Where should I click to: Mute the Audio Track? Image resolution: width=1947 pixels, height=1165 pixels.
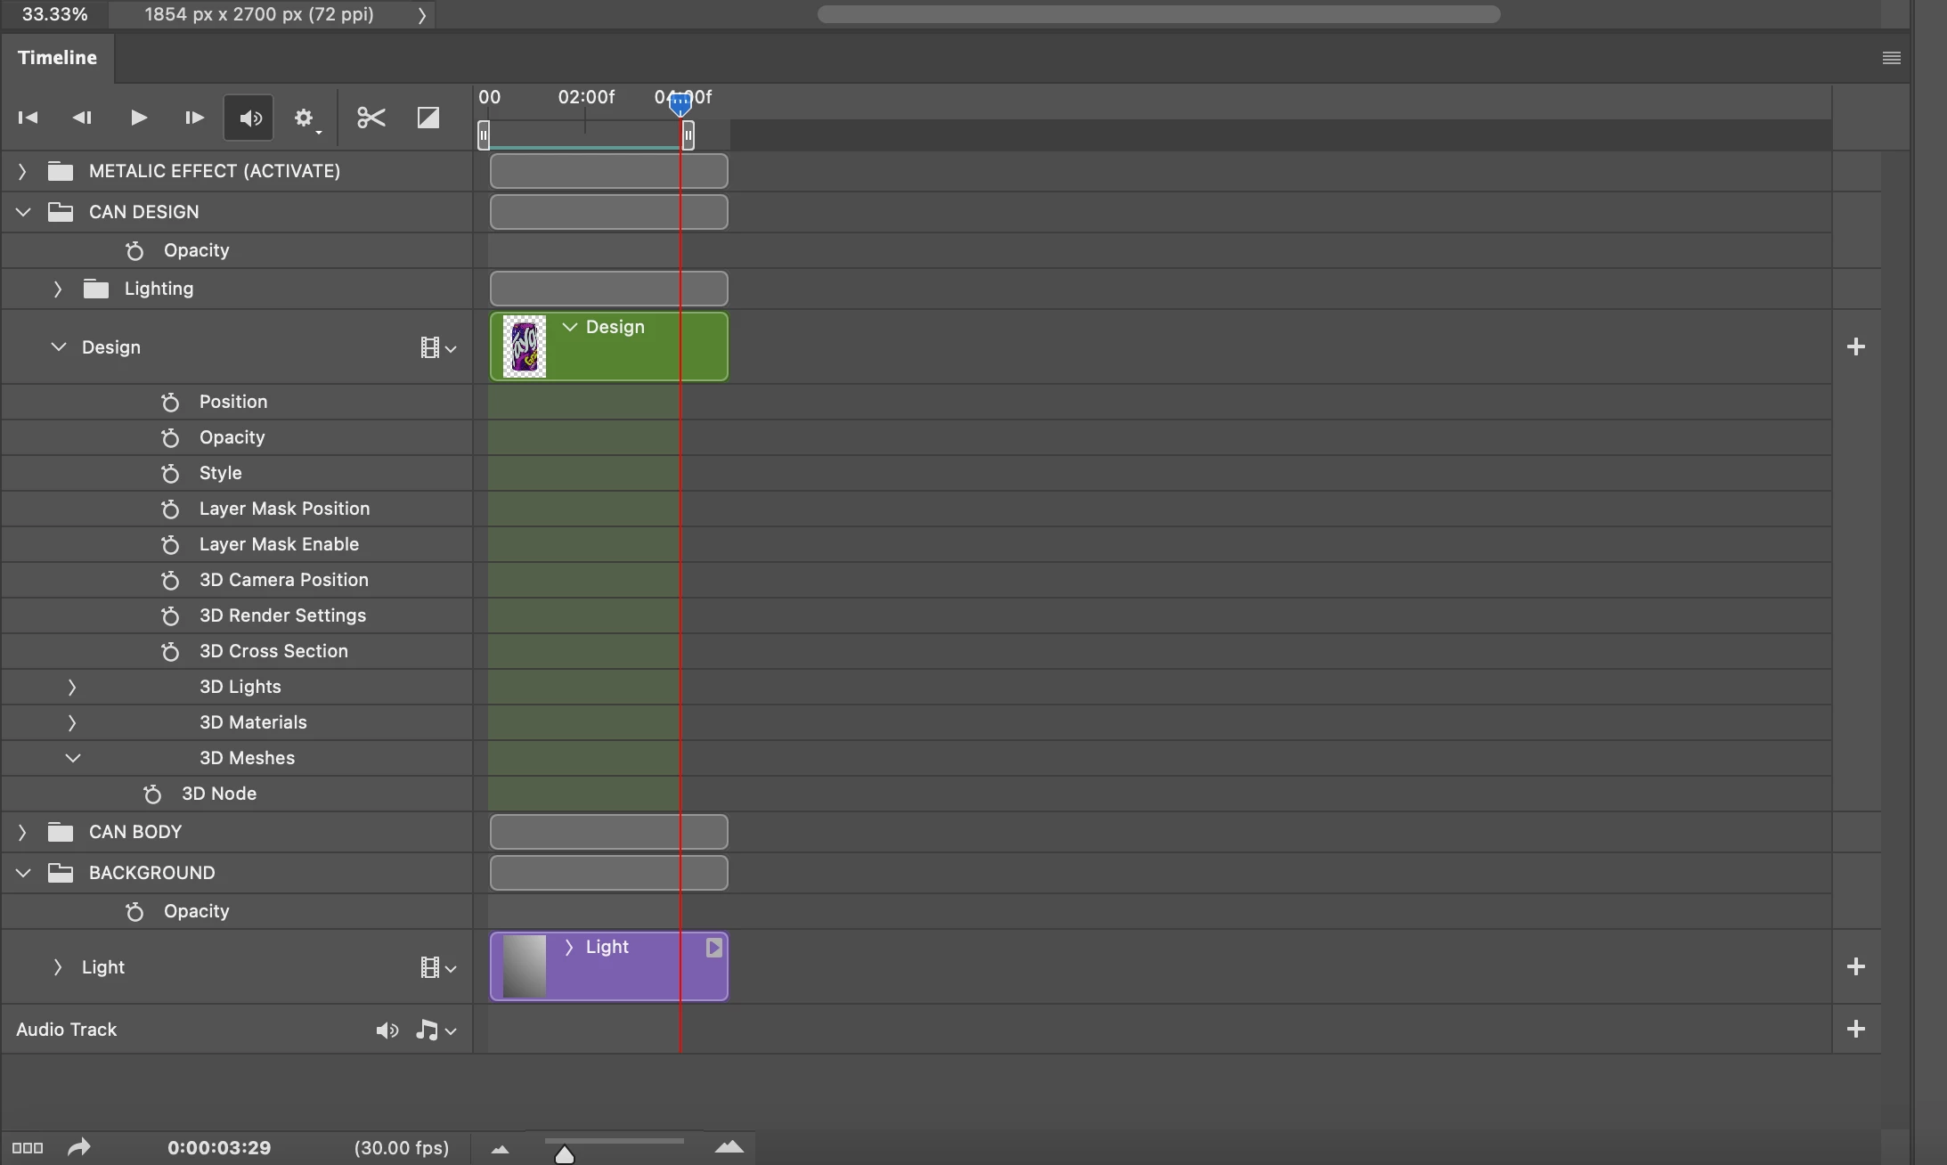click(x=387, y=1031)
